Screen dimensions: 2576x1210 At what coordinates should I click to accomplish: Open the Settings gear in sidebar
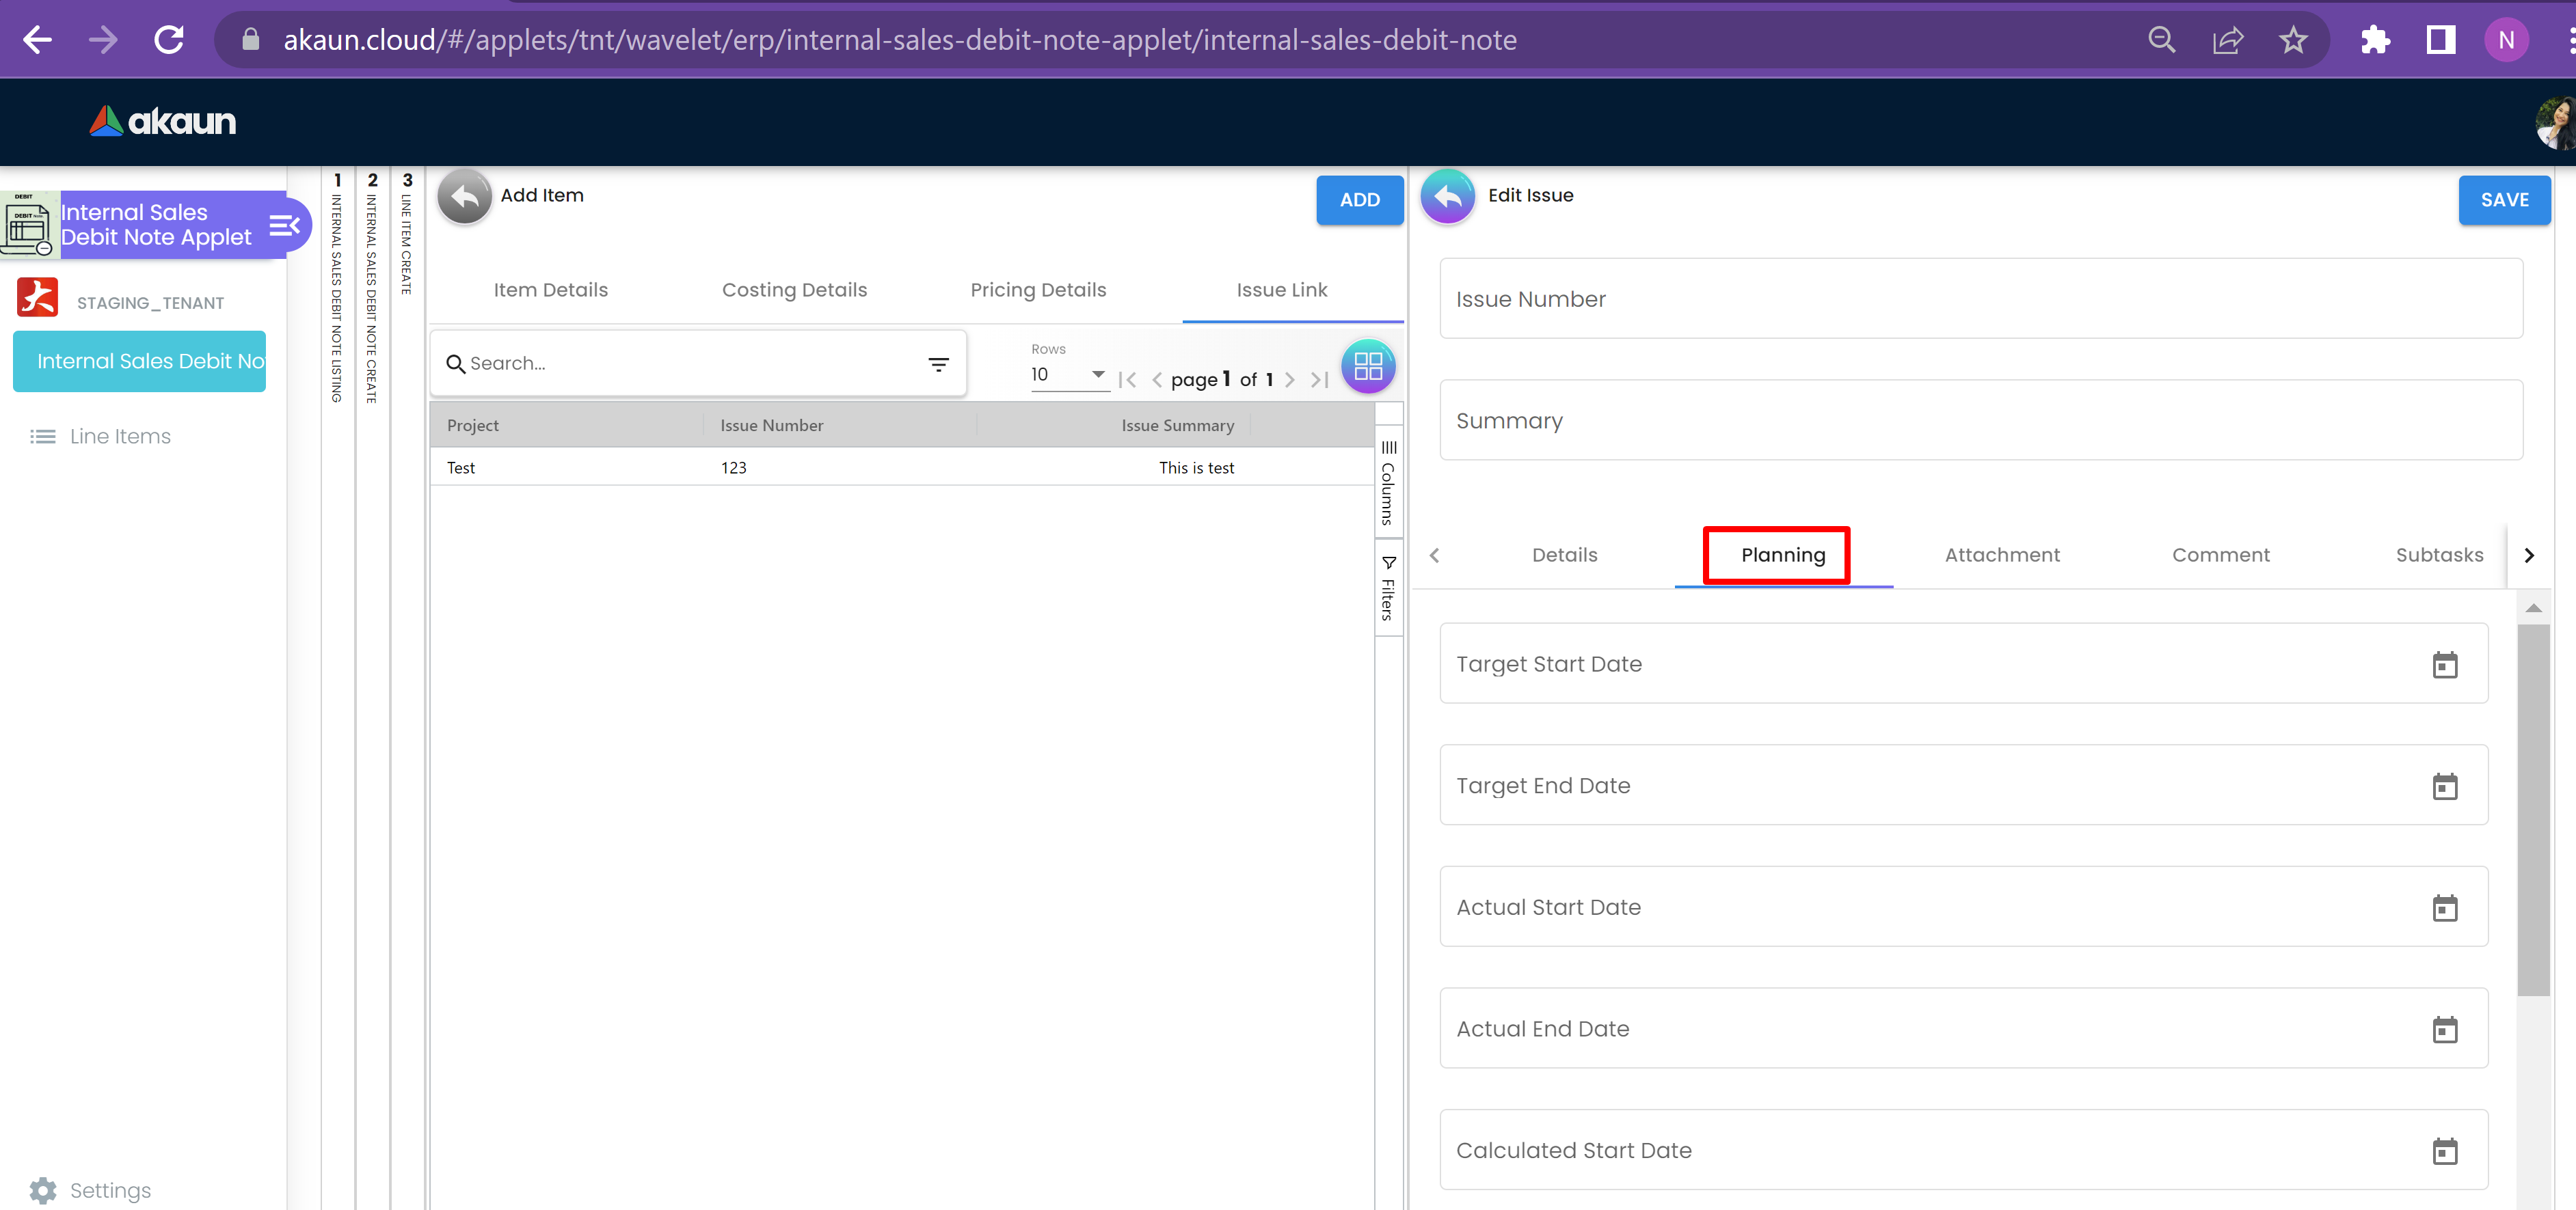point(43,1190)
